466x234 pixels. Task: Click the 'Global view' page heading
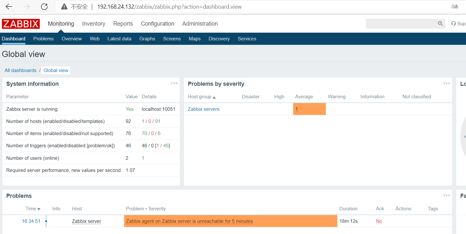click(x=23, y=54)
